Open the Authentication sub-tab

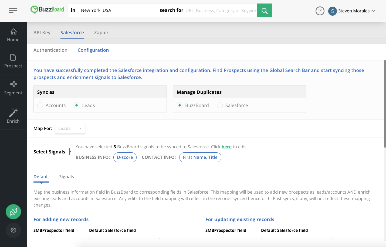click(x=50, y=50)
